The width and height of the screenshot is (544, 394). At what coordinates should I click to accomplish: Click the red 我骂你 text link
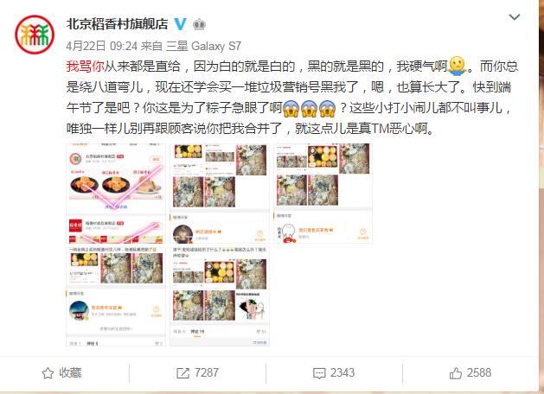coord(85,66)
